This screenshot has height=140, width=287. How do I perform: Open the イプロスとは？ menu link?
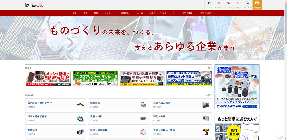pyautogui.click(x=205, y=13)
